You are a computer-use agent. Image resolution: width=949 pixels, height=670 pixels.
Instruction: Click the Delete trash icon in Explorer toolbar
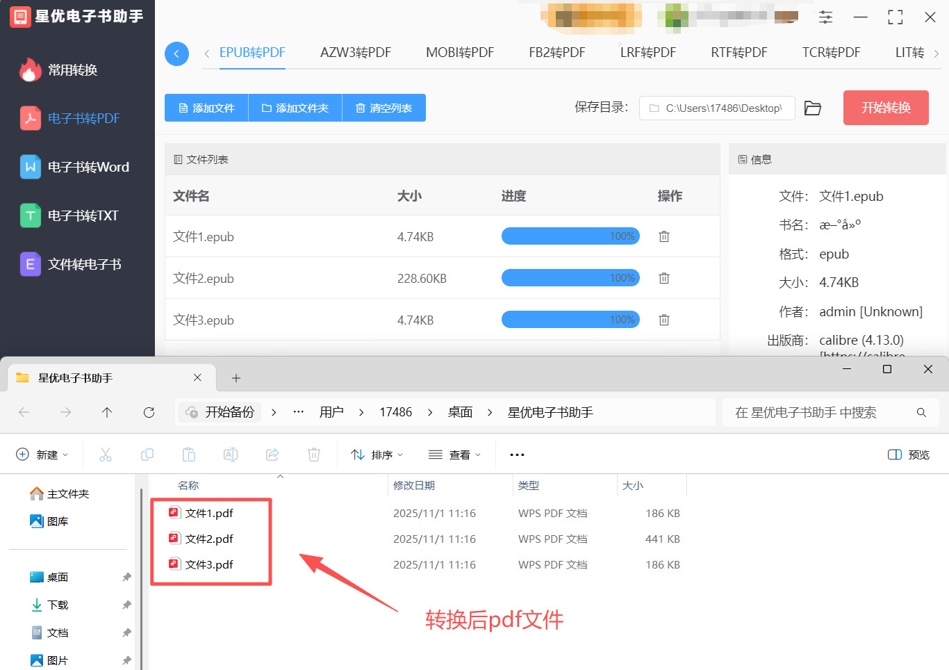point(314,455)
